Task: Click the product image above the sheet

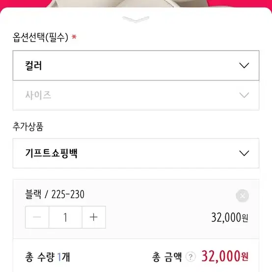Action: click(136, 3)
